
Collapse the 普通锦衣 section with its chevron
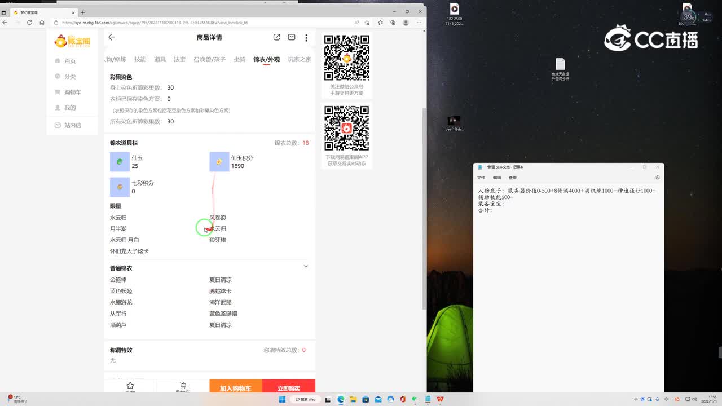point(305,266)
